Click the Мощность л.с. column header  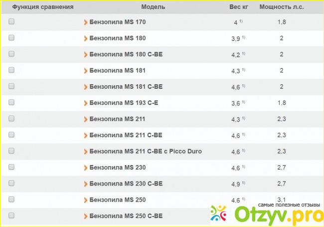(282, 7)
